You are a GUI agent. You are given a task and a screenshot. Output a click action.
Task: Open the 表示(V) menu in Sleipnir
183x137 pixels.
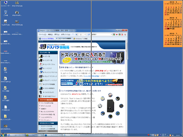57,34
